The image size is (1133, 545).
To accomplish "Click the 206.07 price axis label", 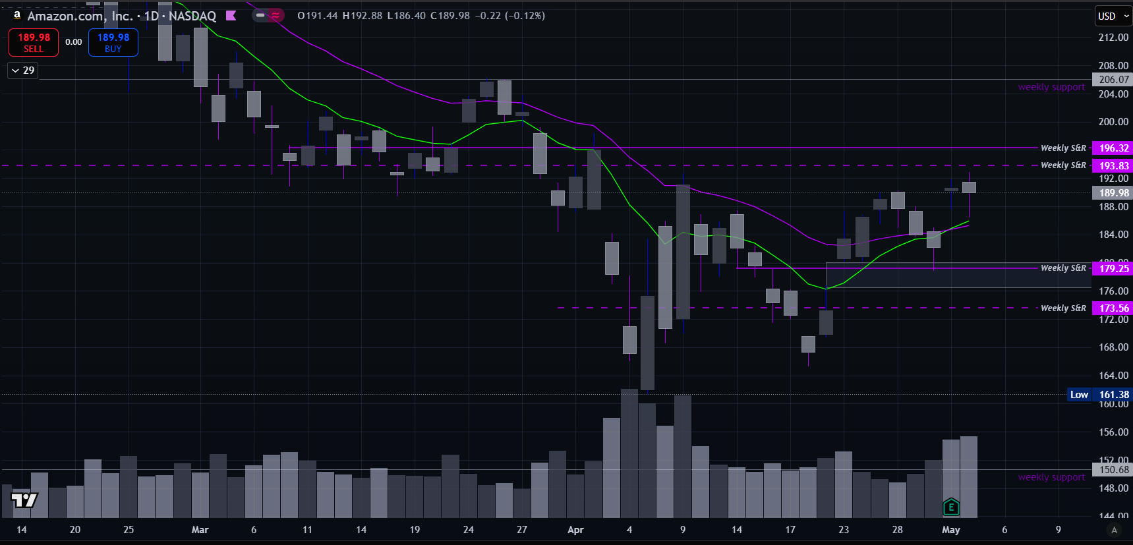I will 1113,80.
